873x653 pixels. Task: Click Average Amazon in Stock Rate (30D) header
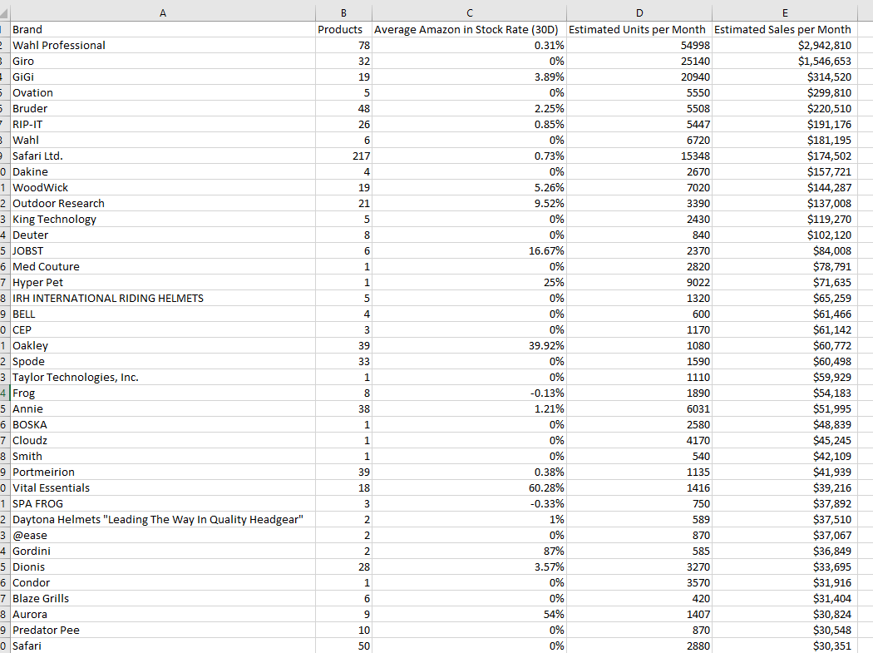tap(470, 29)
